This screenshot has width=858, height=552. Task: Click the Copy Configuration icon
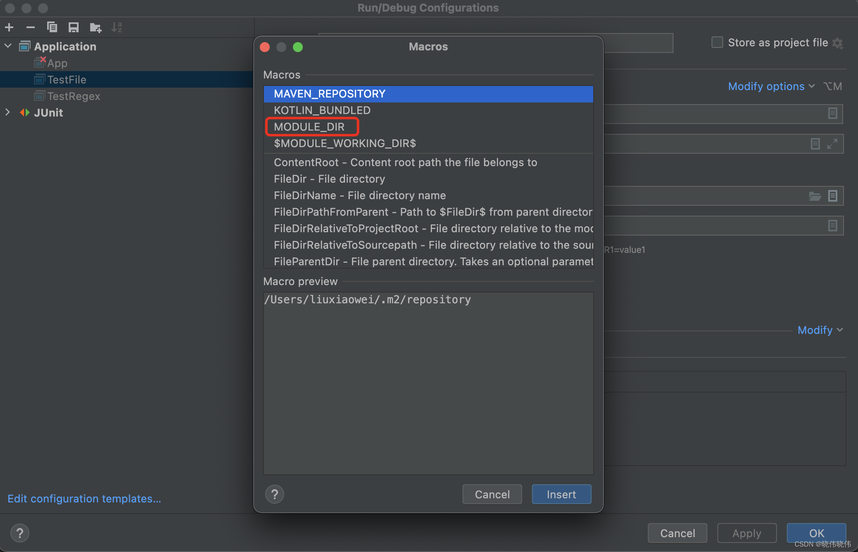click(x=52, y=27)
